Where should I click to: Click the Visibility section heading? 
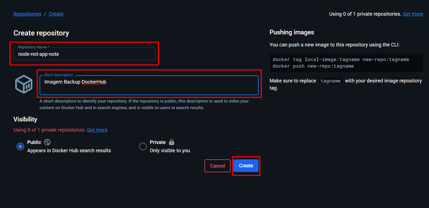(25, 119)
